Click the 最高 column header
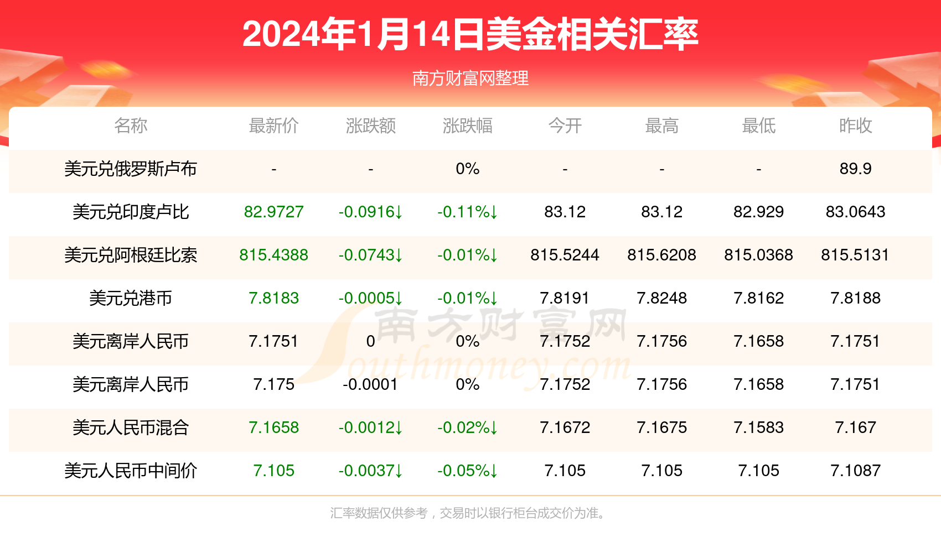 661,126
